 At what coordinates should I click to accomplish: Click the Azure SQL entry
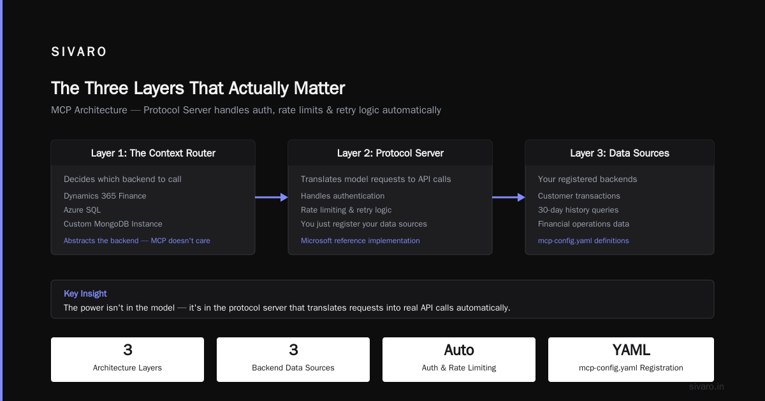82,210
